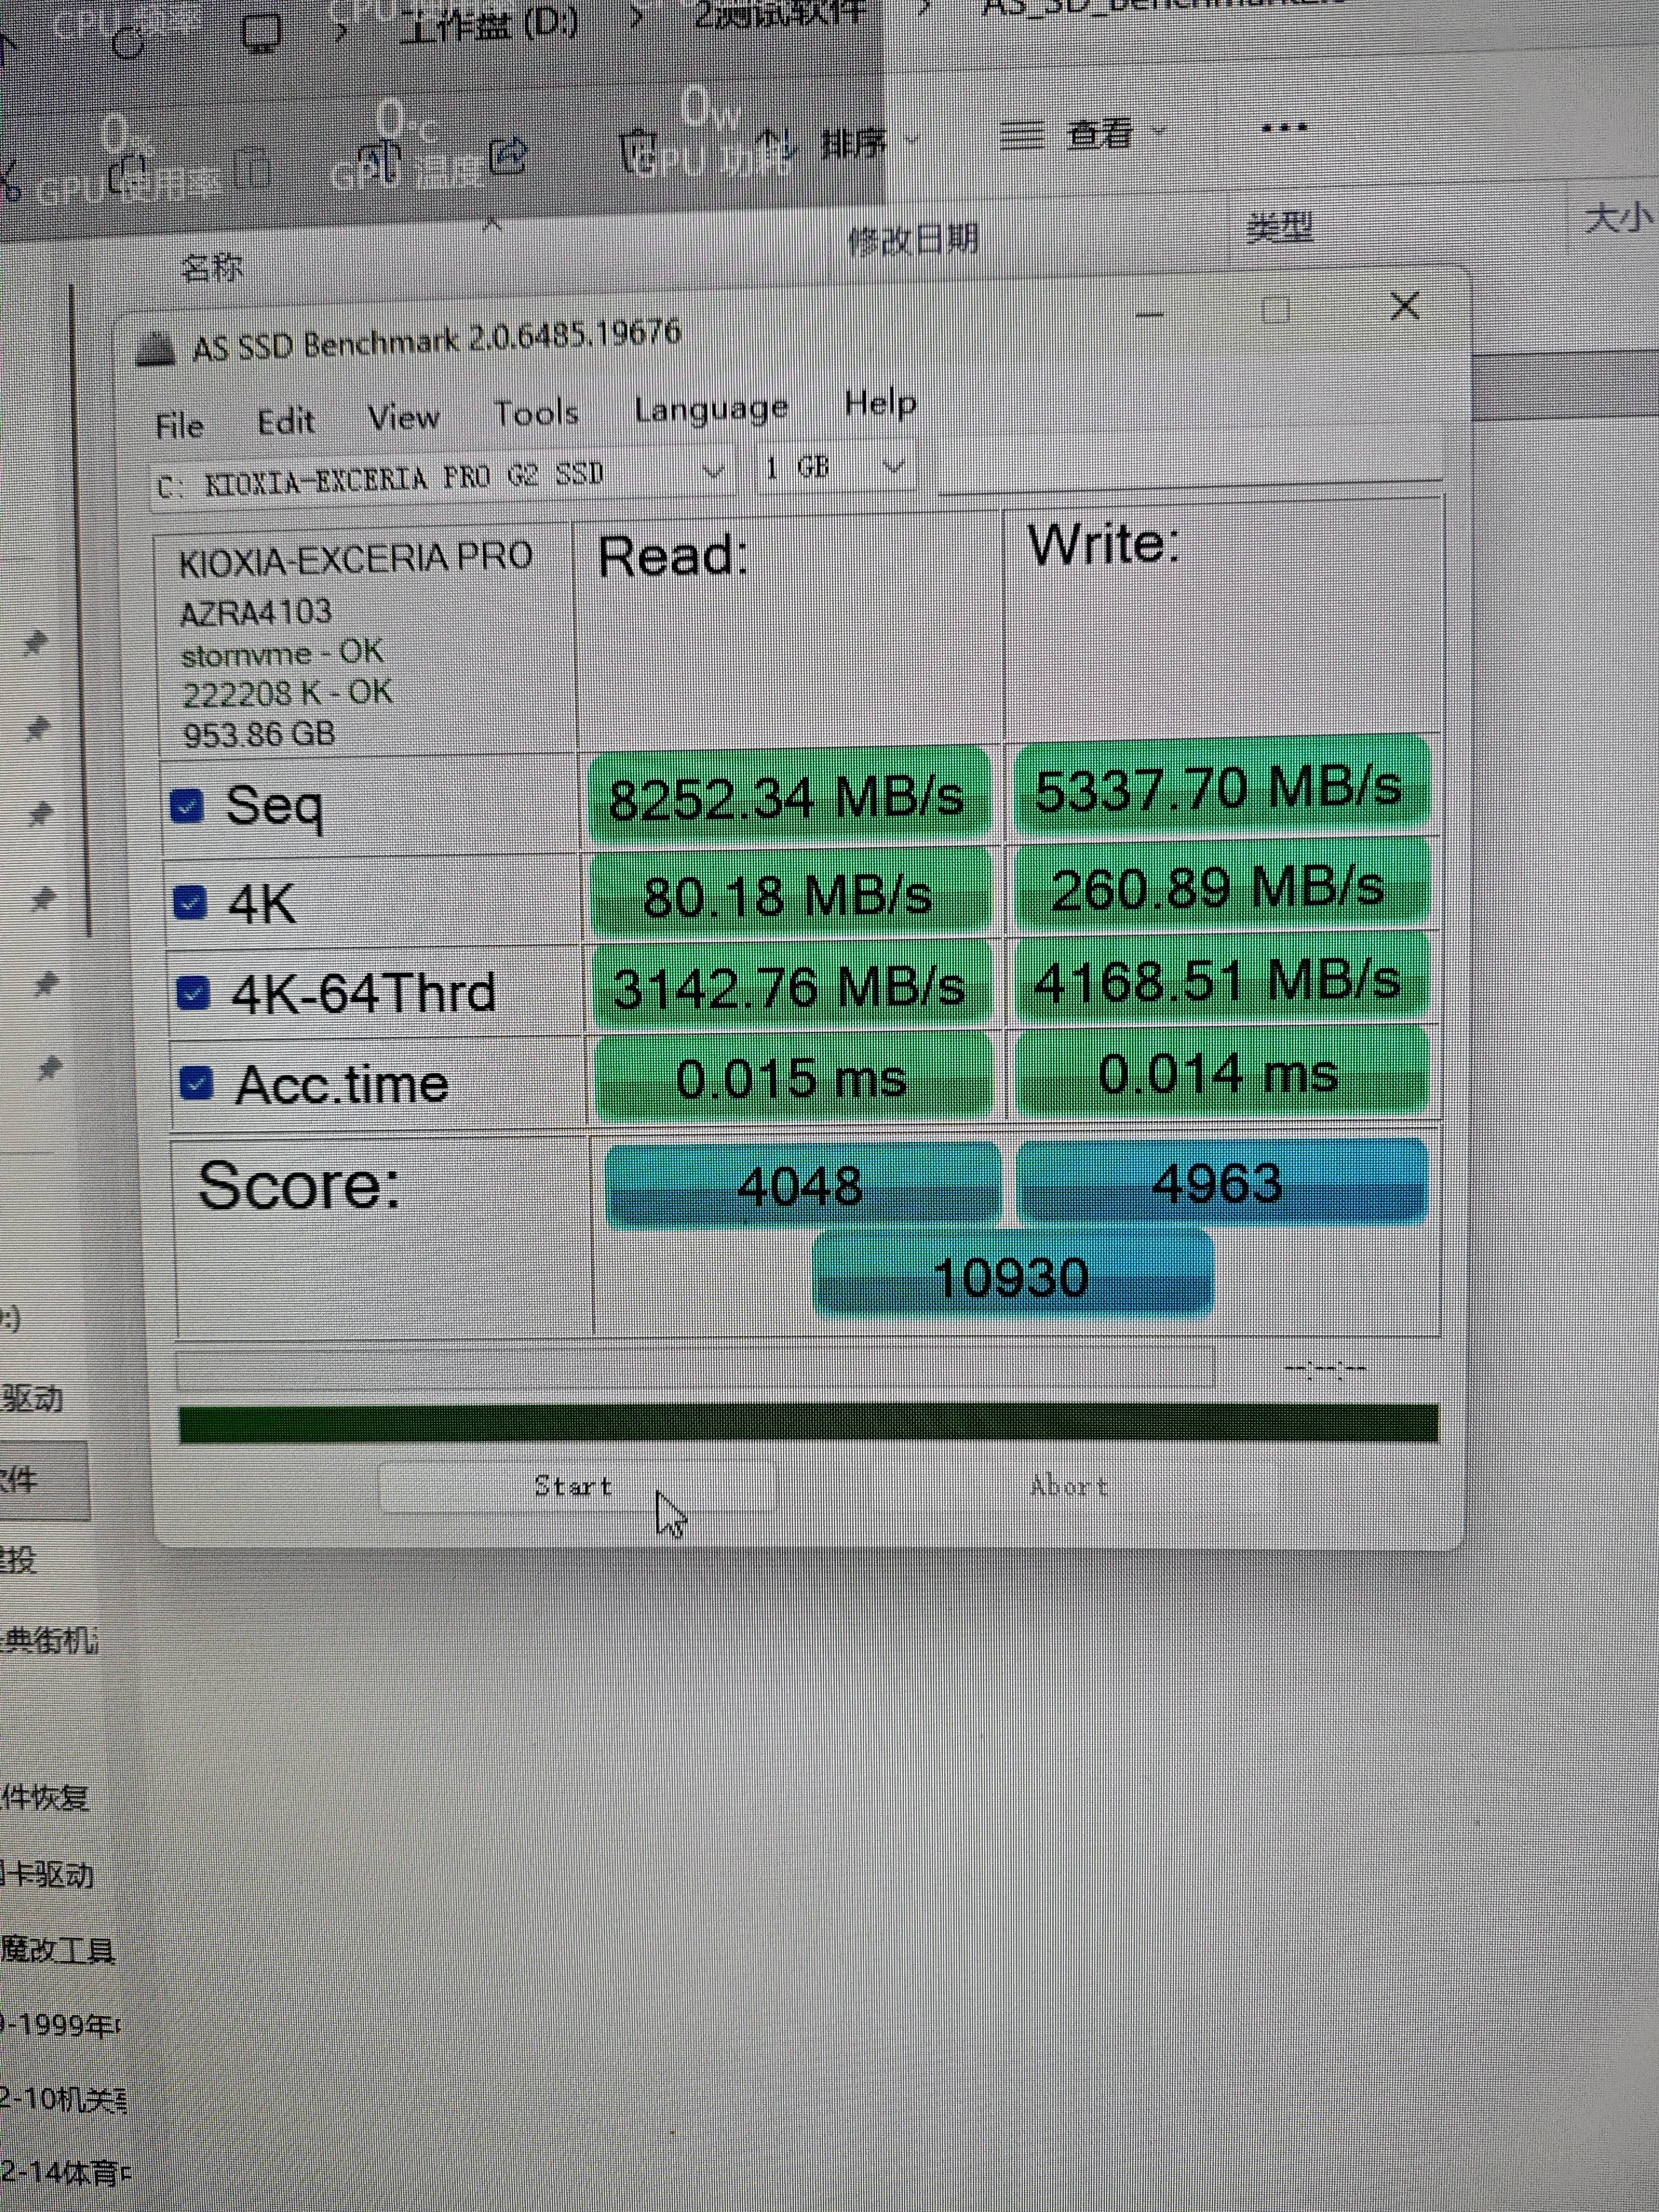Click the 工作盘 (D:) breadcrumb segment
Viewport: 1659px width, 2212px height.
(489, 24)
